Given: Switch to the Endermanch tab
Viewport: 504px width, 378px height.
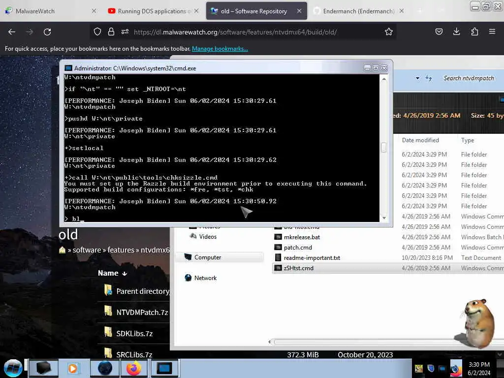Looking at the screenshot, I should [359, 11].
